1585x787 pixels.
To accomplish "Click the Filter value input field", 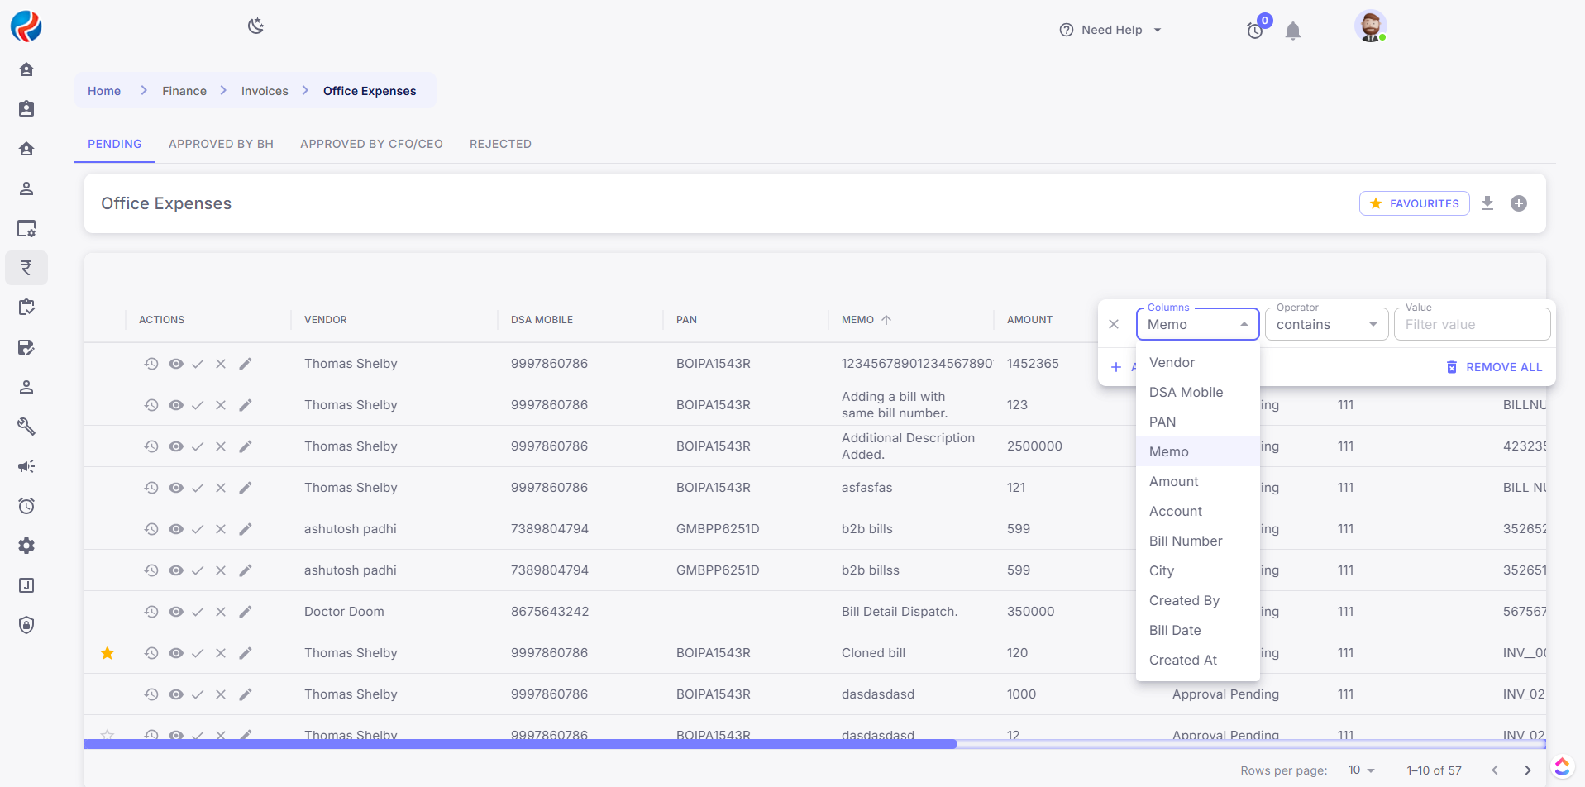I will coord(1472,325).
